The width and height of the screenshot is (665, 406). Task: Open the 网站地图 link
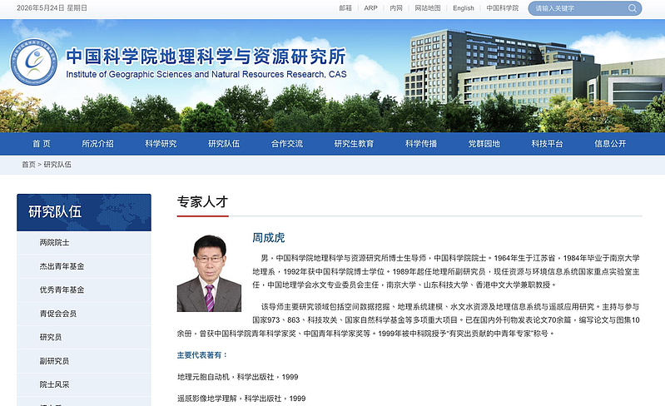click(428, 8)
